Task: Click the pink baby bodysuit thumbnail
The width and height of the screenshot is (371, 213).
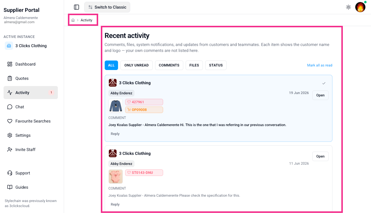Action: click(x=116, y=177)
